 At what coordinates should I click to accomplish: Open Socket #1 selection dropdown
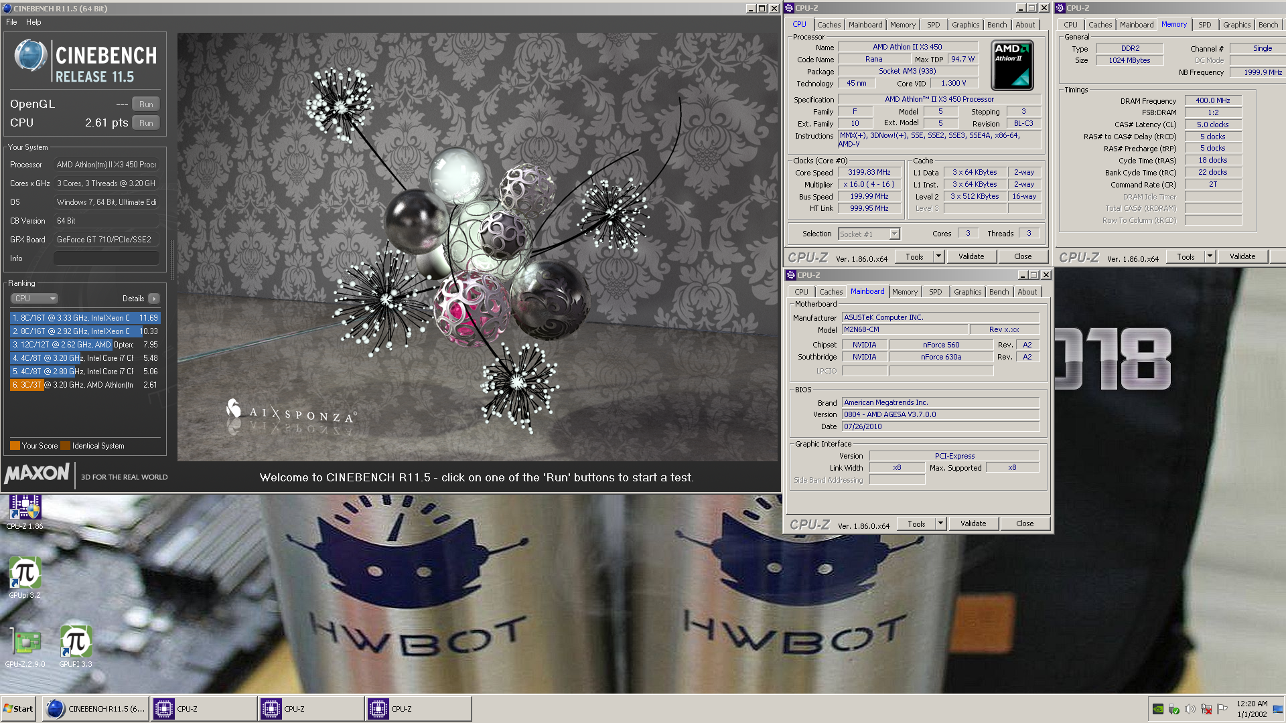(x=868, y=234)
